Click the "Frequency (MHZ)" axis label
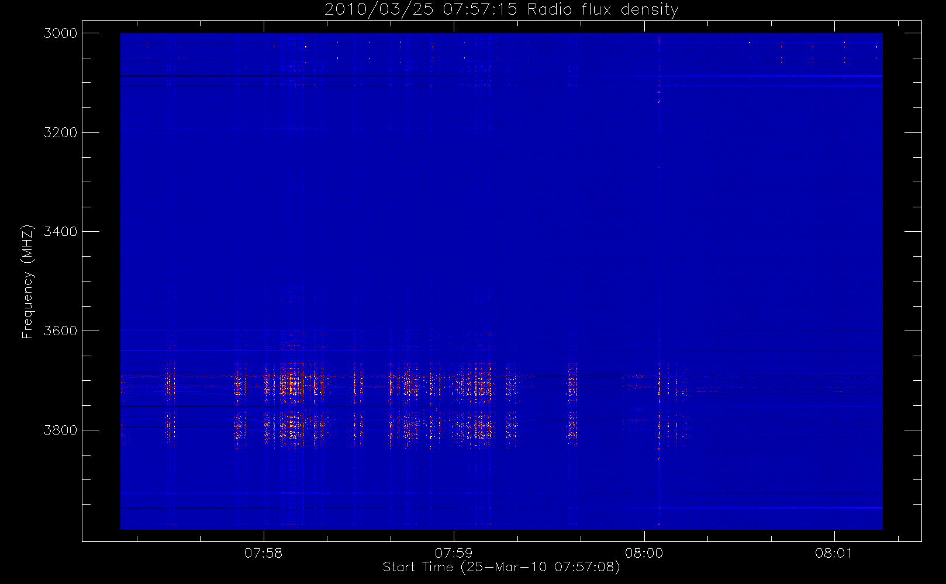The width and height of the screenshot is (946, 584). coord(27,281)
